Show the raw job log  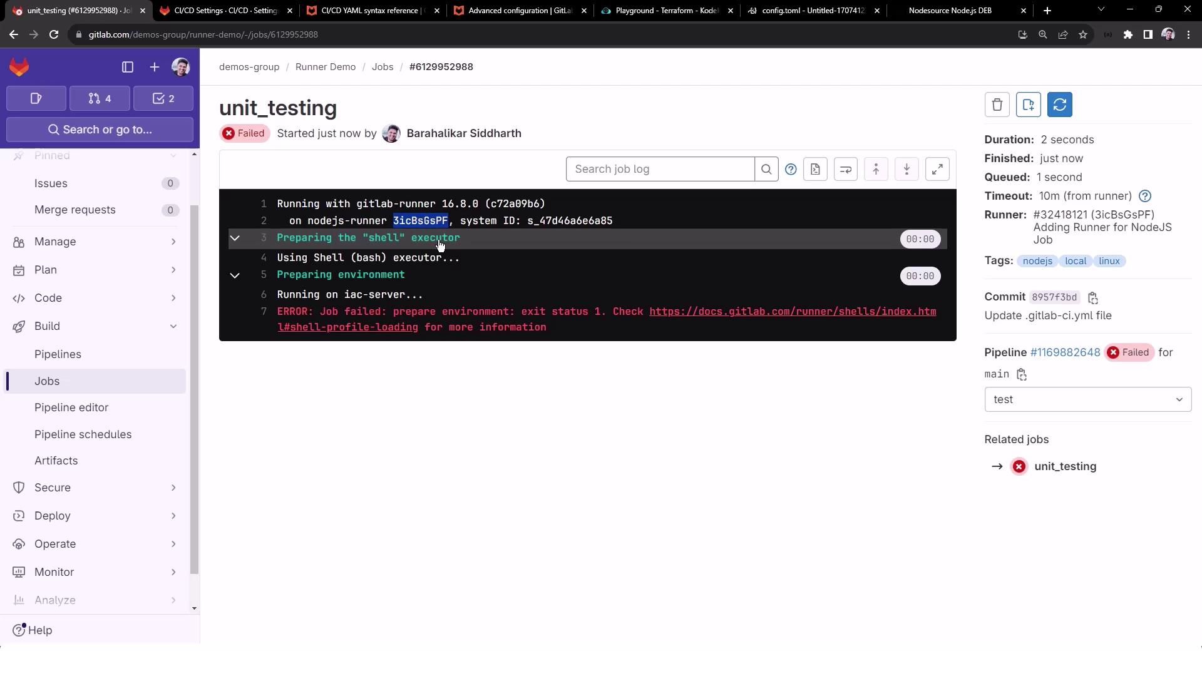coord(815,169)
